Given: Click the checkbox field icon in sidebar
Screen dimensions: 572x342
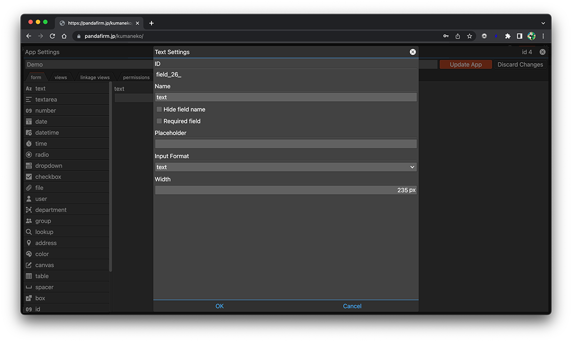Looking at the screenshot, I should point(29,177).
